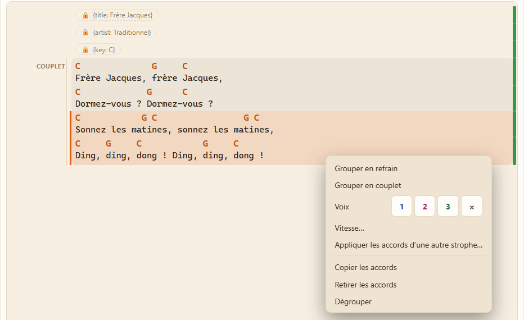Click lyric line Ding, ding, dong !
The image size is (524, 320).
[x=169, y=156]
